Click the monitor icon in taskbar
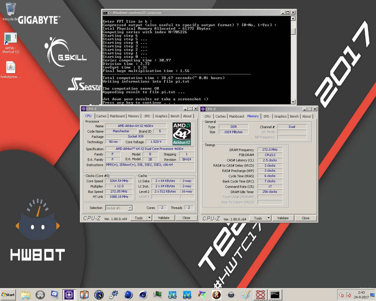Viewport: 376px width, 301px height. 55,295
